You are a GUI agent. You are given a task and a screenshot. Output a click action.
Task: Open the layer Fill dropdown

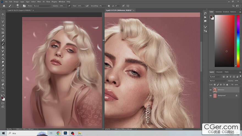coord(240,85)
